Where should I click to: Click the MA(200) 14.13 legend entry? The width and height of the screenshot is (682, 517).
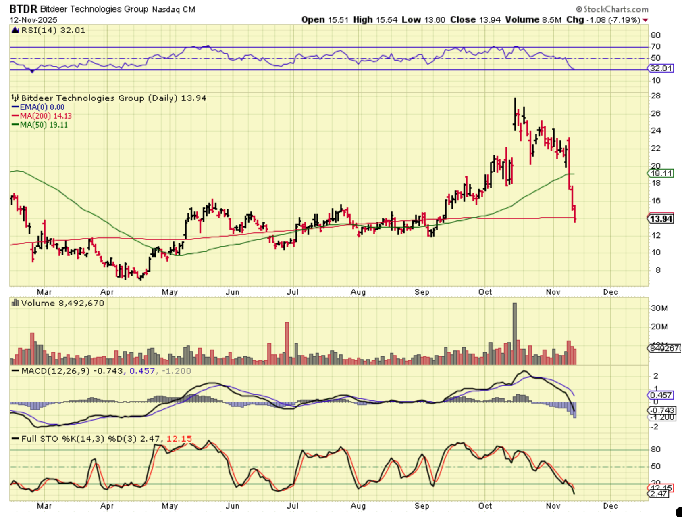(46, 116)
